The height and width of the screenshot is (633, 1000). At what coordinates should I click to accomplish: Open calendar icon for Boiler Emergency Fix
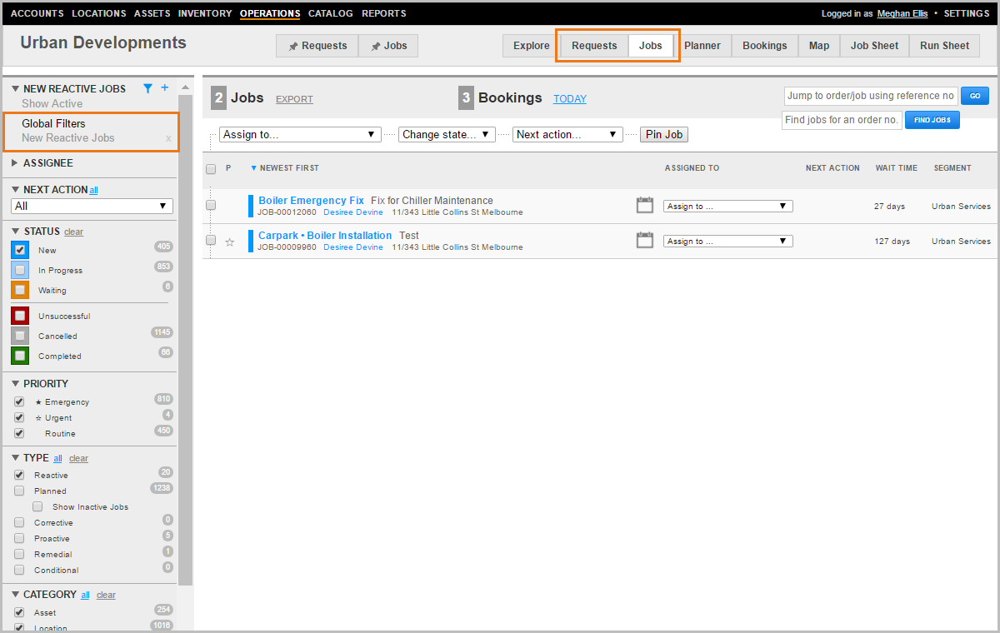tap(644, 206)
